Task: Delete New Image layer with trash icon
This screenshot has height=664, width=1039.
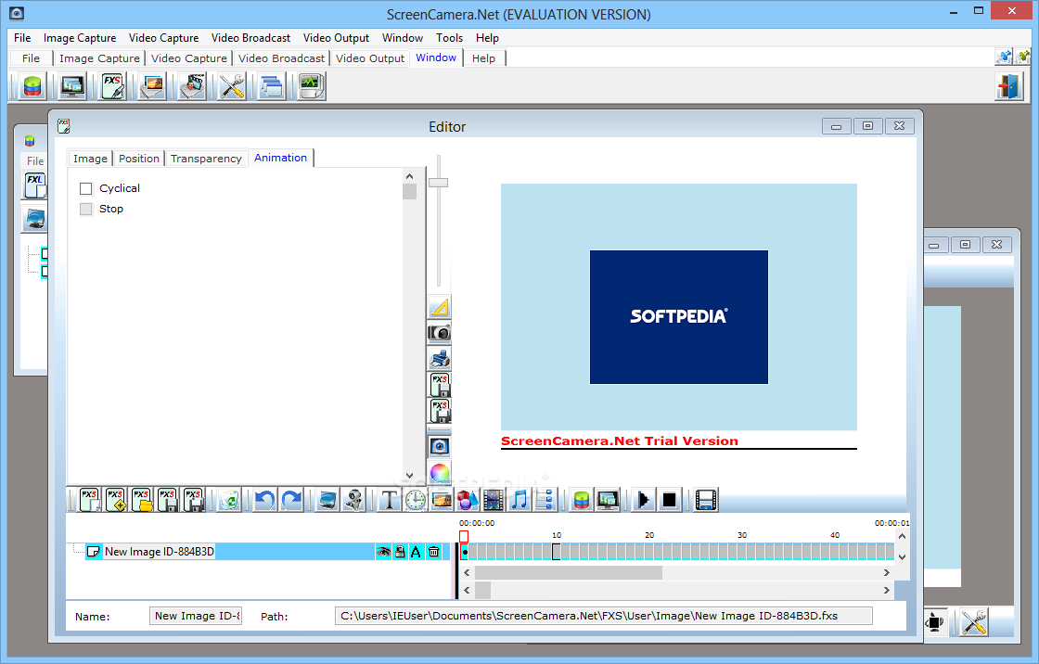Action: 433,552
